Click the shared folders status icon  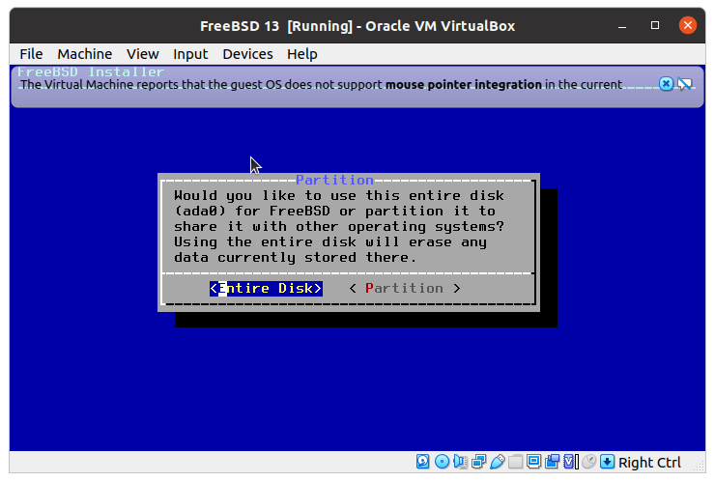(x=515, y=462)
